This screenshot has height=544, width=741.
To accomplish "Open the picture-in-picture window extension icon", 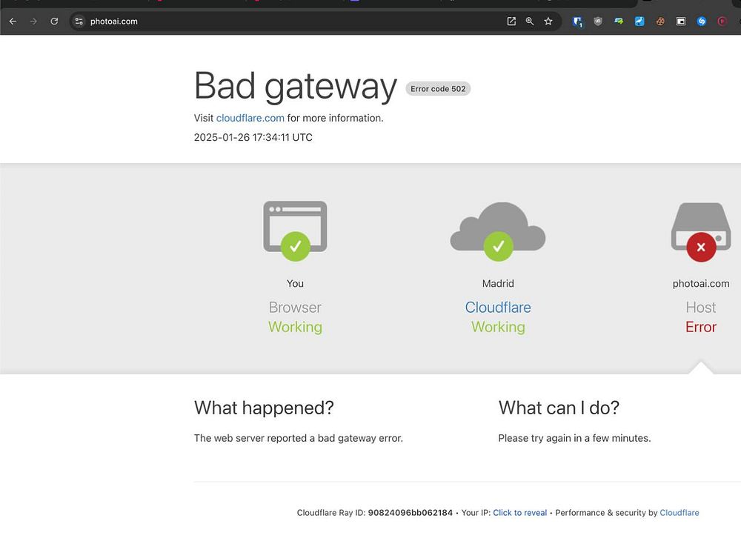I will [x=680, y=21].
